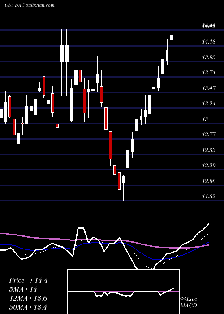The image size is (224, 314).
Task: Click the 13.71 price axis label
Action: 209,73
